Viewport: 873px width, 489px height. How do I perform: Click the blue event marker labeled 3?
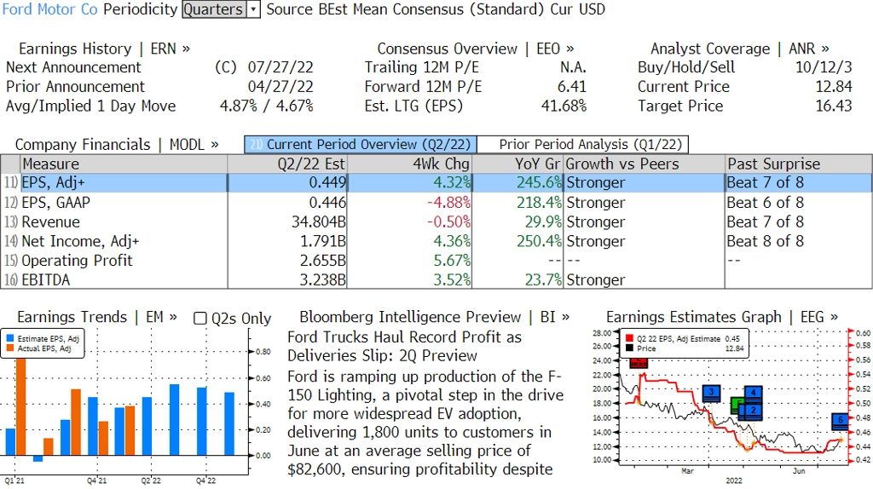711,393
